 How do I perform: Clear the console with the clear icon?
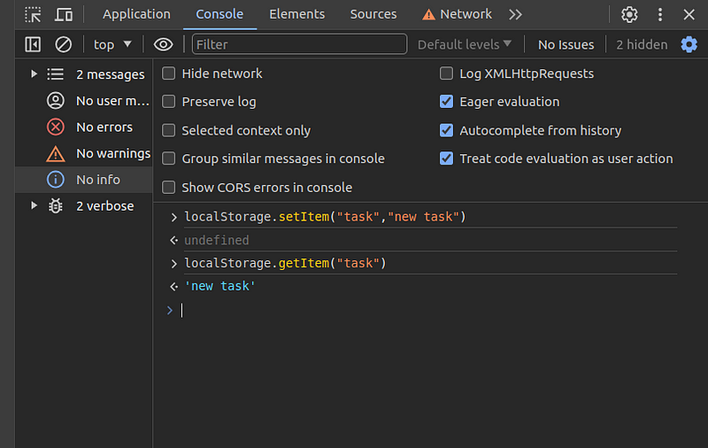click(x=64, y=44)
